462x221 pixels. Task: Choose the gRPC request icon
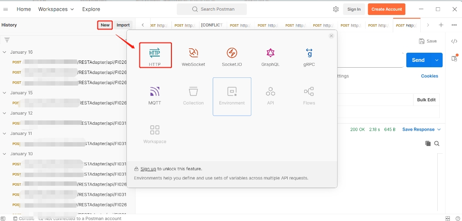click(x=309, y=53)
